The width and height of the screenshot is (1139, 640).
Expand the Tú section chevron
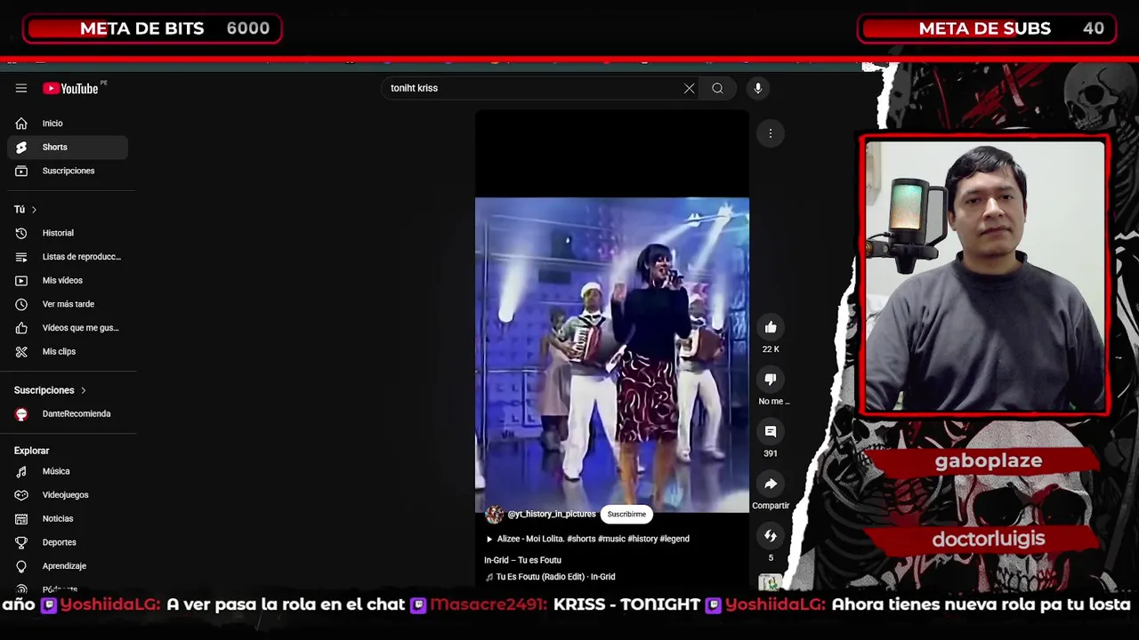(x=34, y=210)
